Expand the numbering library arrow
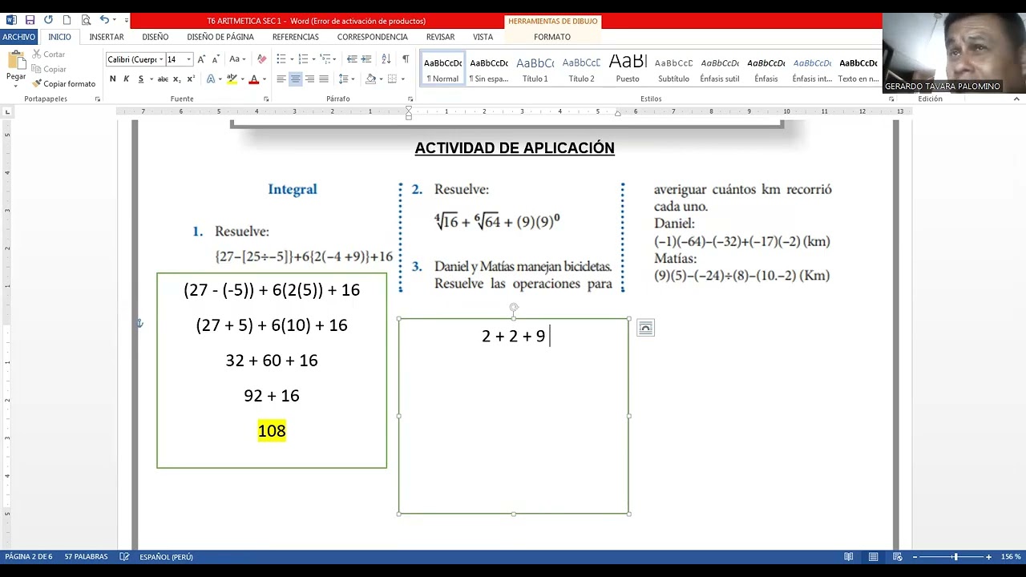Screen dimensions: 1026x577 313,59
